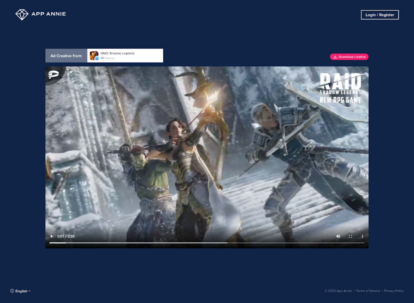Seek on the video progress bar

pyautogui.click(x=207, y=243)
